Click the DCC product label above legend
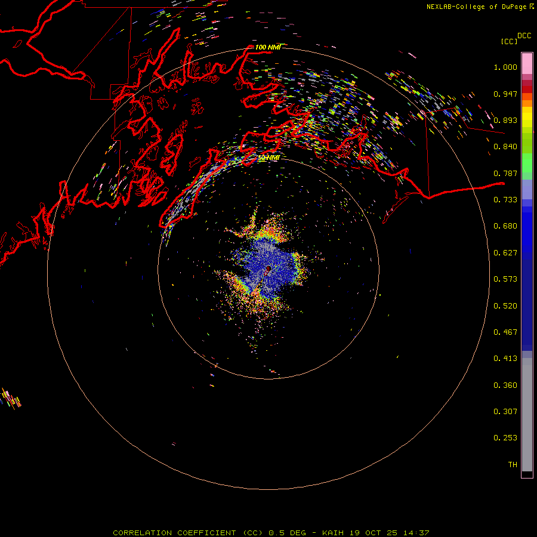 (524, 36)
